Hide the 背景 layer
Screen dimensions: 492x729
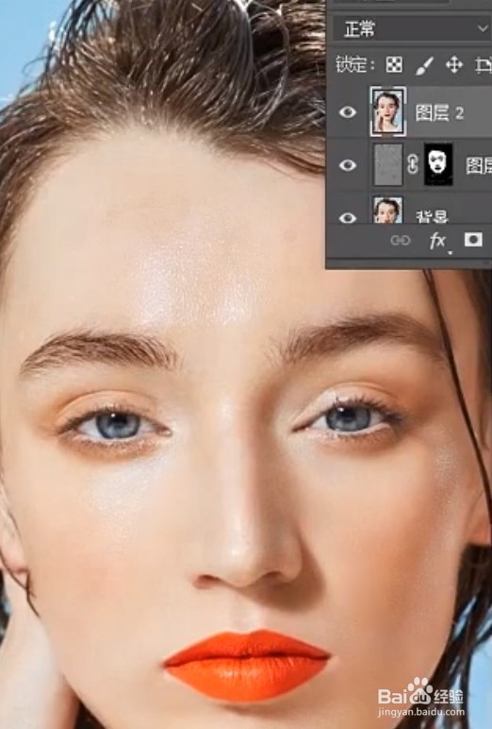tap(348, 217)
